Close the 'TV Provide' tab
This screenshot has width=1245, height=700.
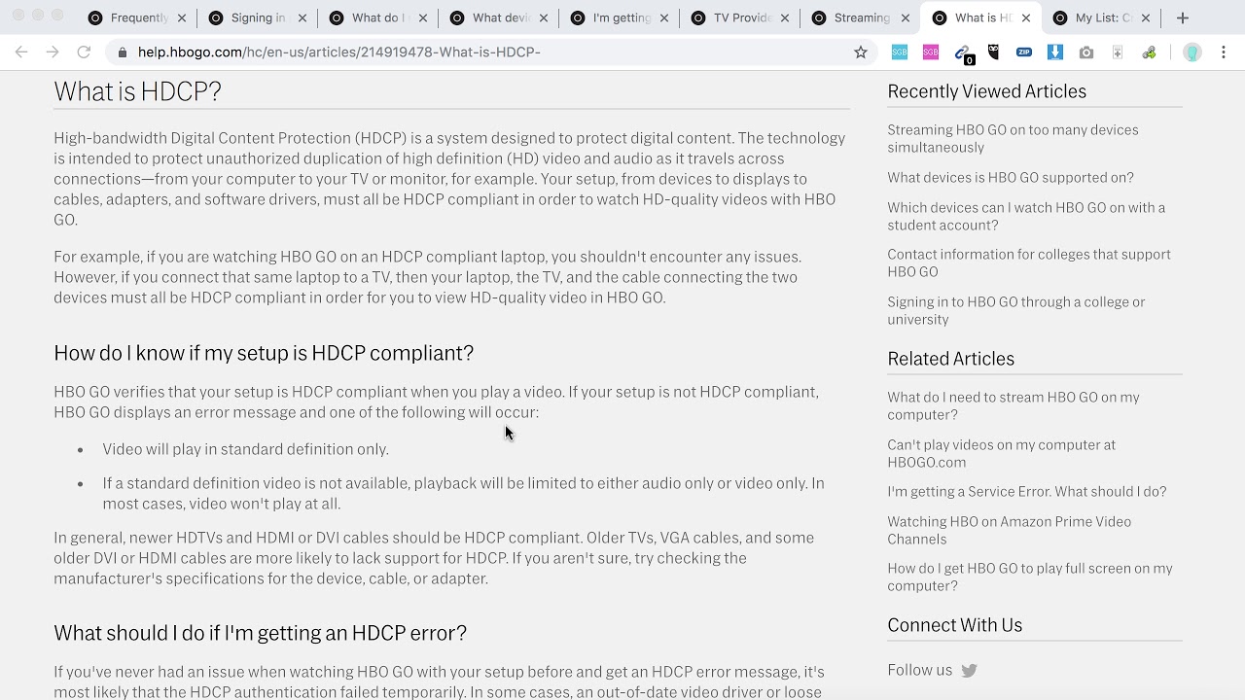784,17
